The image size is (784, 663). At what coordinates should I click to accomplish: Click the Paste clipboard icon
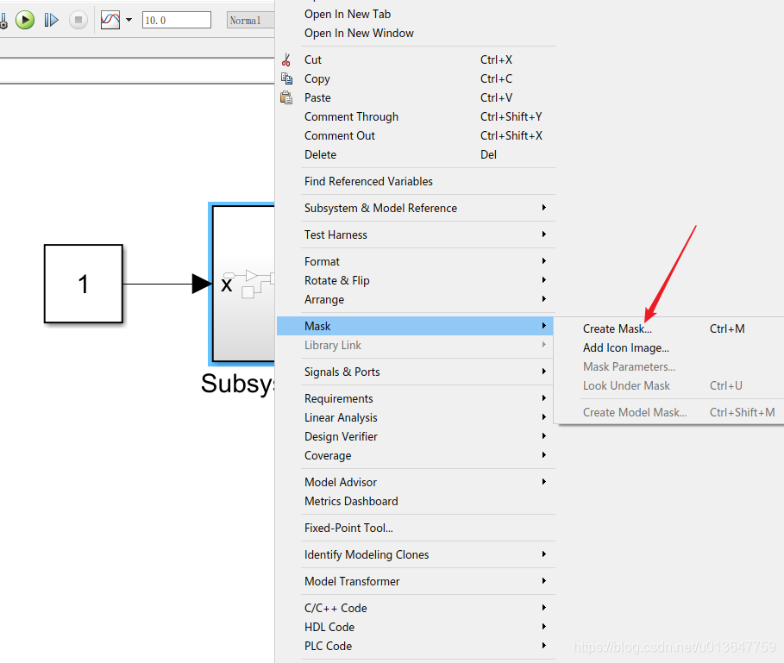tap(286, 97)
